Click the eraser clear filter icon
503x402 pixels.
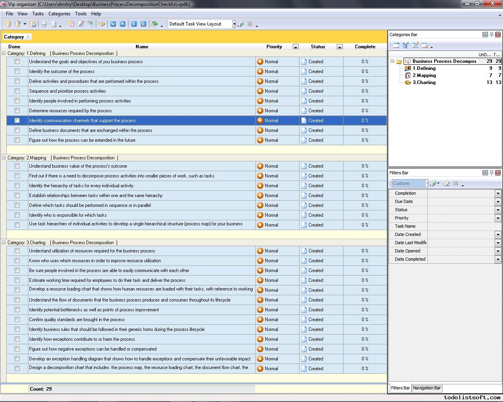point(446,183)
